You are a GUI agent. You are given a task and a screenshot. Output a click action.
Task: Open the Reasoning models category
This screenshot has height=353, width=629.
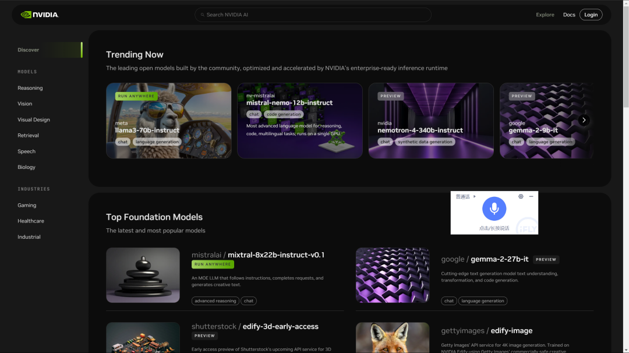point(30,88)
